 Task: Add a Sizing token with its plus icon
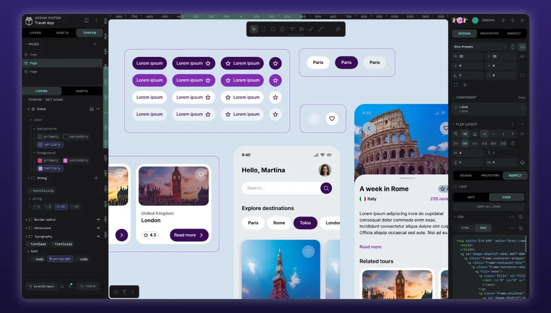[x=96, y=178]
